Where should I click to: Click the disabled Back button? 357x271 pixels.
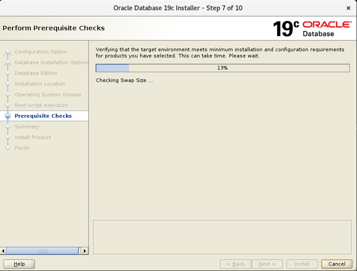(x=235, y=264)
